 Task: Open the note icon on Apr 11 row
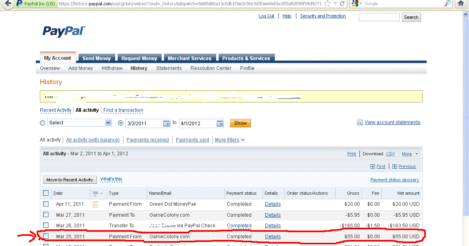95,205
